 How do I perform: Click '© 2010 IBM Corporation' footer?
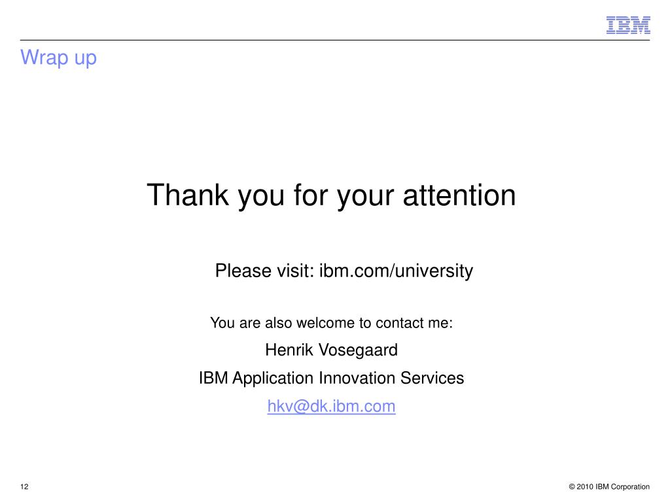[609, 486]
